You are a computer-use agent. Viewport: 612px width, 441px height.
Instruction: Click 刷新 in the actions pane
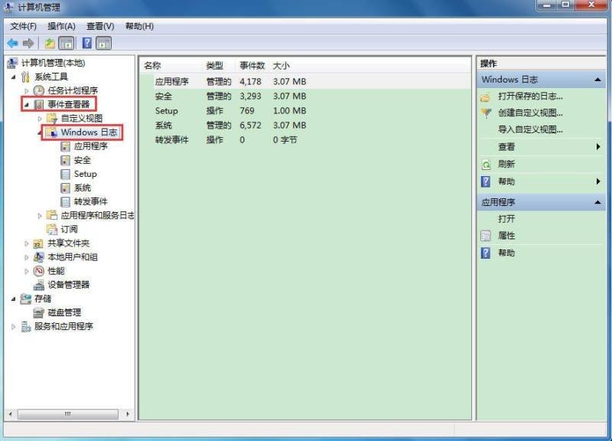point(506,164)
